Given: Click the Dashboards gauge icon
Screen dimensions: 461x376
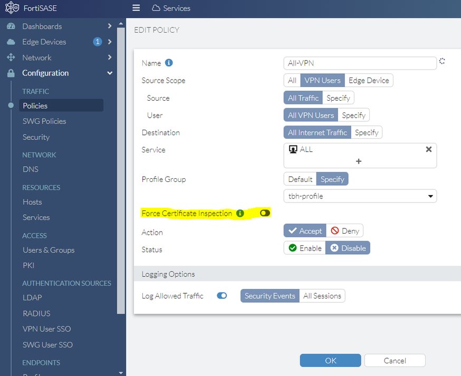Looking at the screenshot, I should (x=11, y=26).
